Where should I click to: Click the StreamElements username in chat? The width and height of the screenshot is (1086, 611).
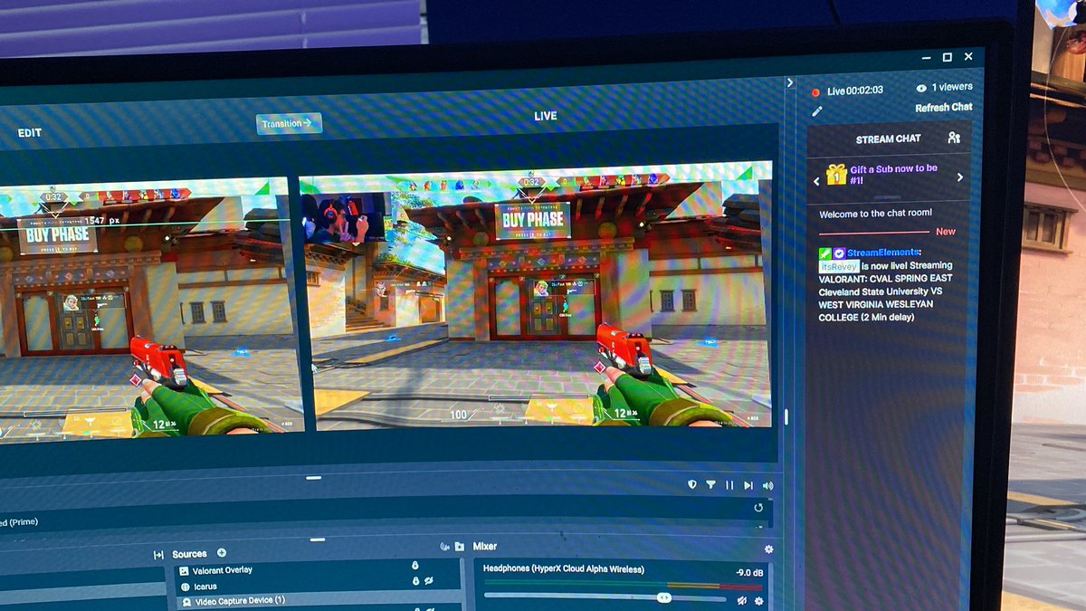click(x=884, y=253)
